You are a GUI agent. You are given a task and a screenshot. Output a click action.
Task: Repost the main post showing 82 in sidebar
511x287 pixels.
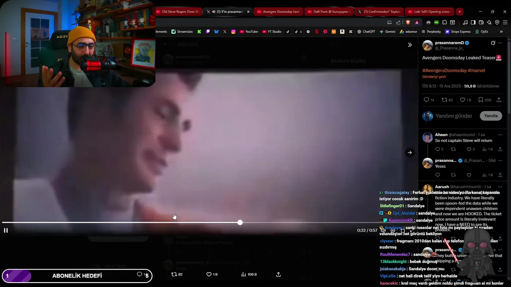coord(447,100)
